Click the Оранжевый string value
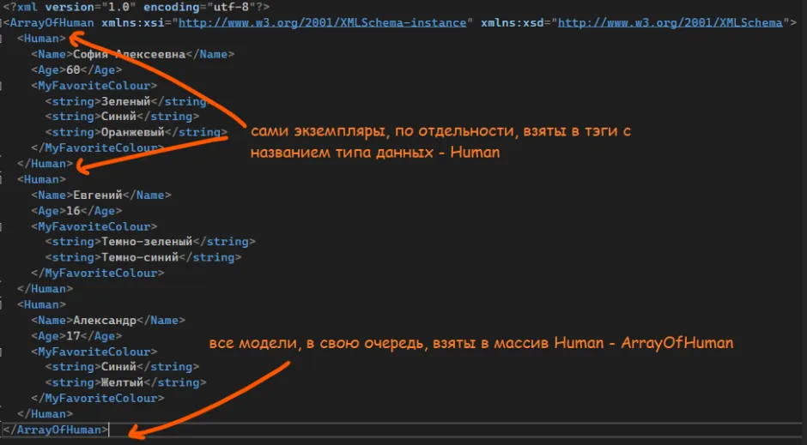This screenshot has height=445, width=807. click(132, 132)
